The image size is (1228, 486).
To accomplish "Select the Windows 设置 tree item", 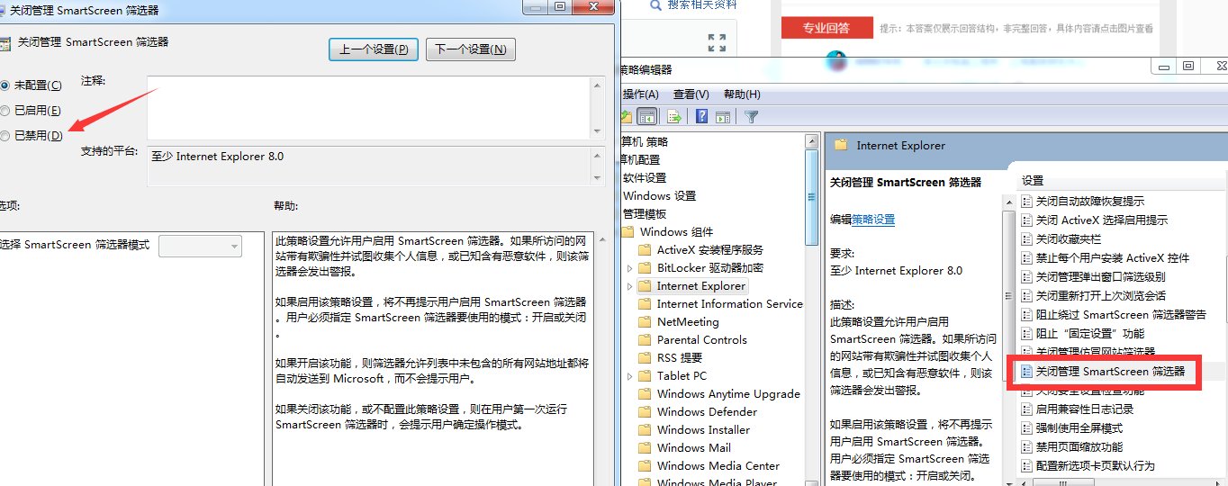I will click(660, 195).
